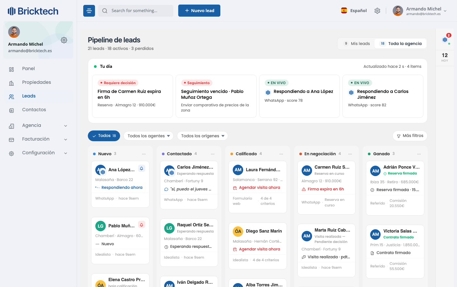The image size is (457, 287).
Task: Open Elena Castro Pr... lead card
Action: click(x=120, y=280)
